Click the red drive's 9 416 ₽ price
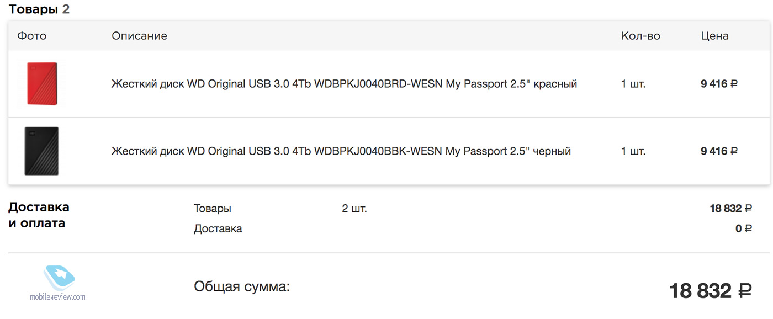 pyautogui.click(x=719, y=84)
